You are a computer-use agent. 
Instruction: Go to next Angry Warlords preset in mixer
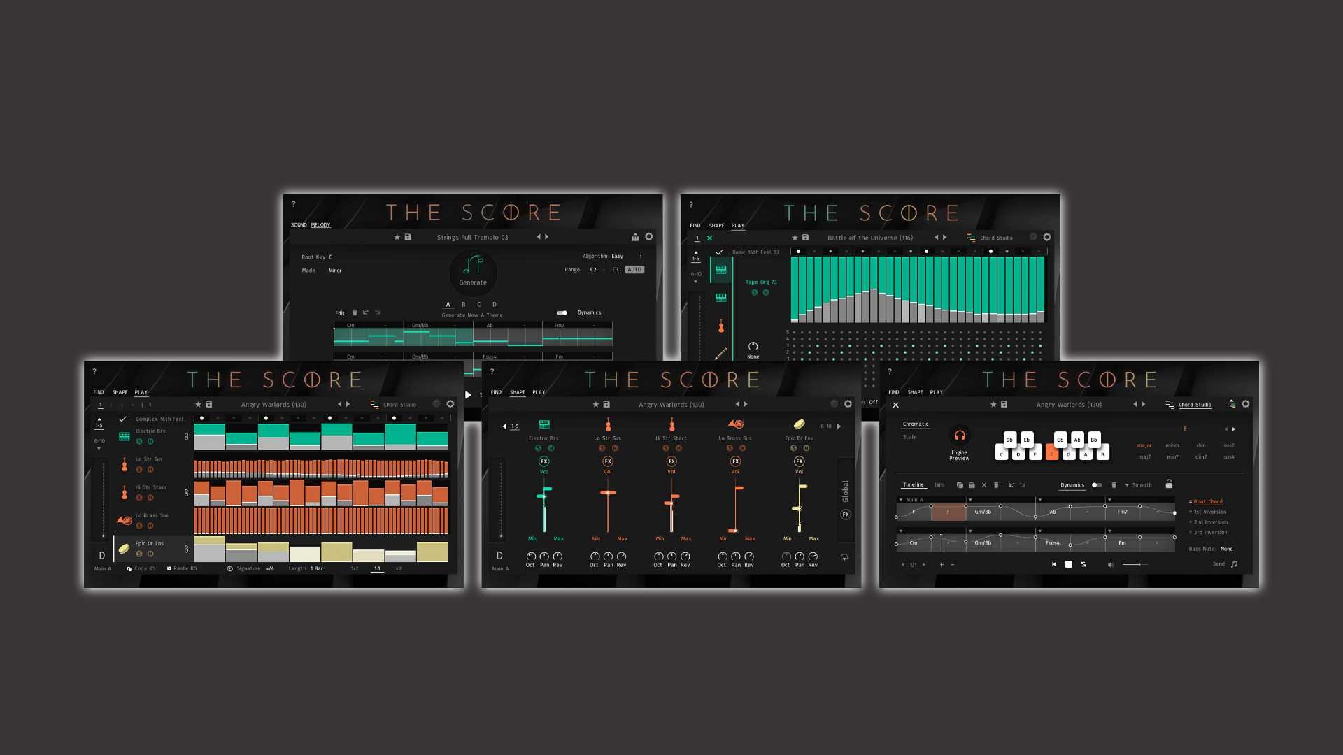tap(746, 404)
